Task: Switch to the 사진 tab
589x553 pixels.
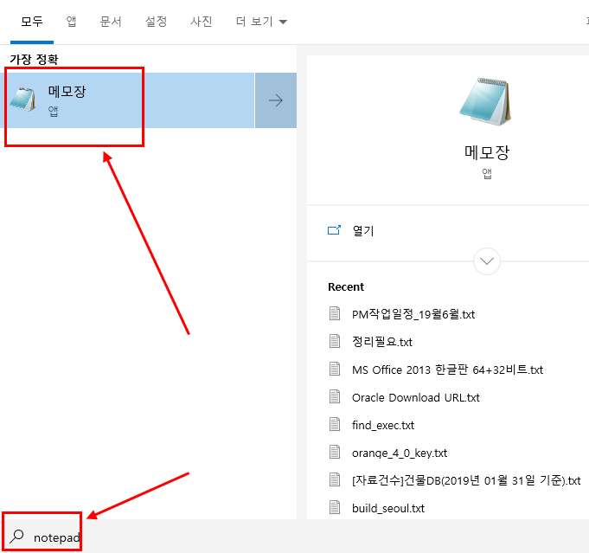Action: pos(202,22)
